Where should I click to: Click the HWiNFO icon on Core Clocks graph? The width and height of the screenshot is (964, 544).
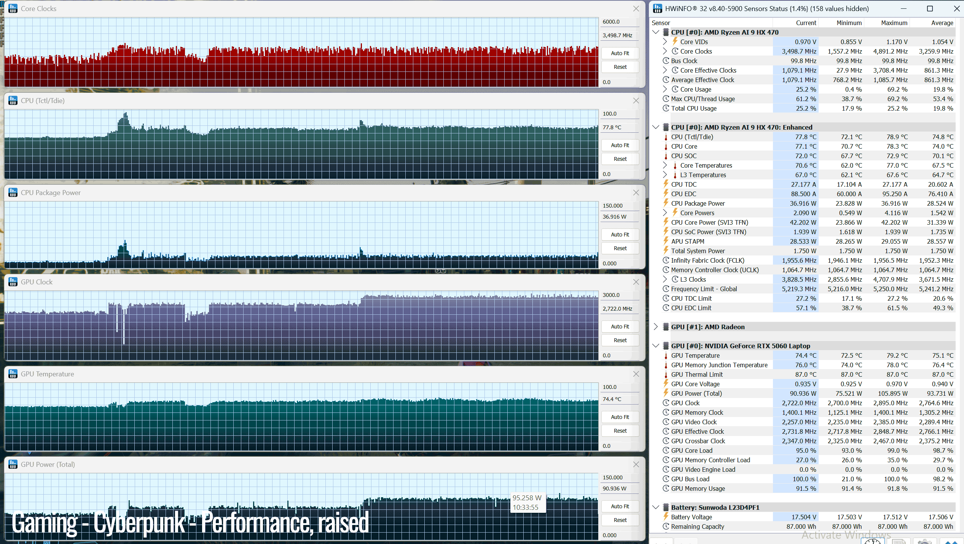13,8
